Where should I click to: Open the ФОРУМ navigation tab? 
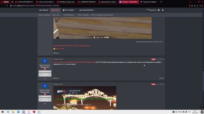point(55,10)
